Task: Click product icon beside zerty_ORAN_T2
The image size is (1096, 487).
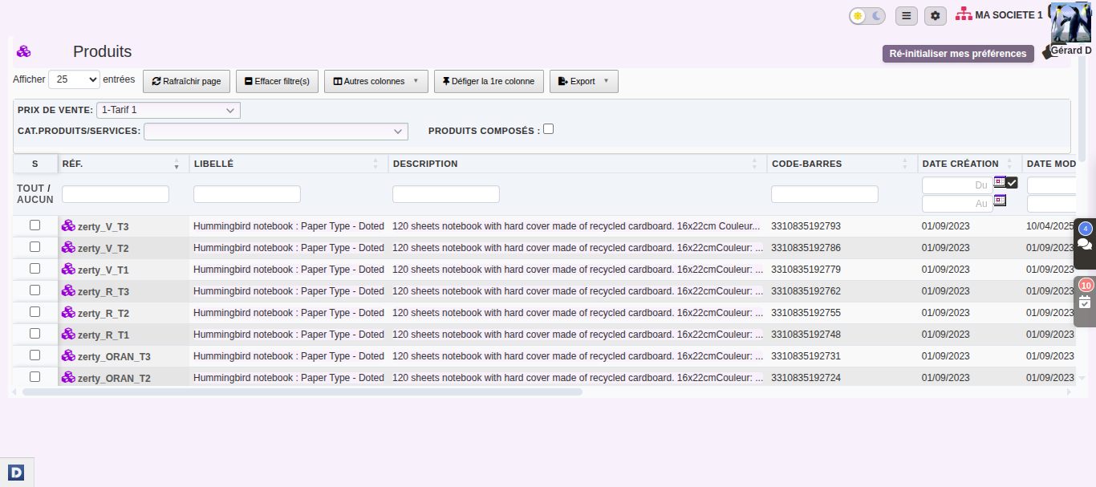Action: (68, 378)
